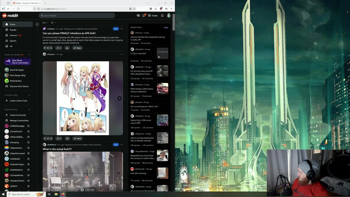
Task: Favorite the r/astrophotography community
Action: [28, 164]
